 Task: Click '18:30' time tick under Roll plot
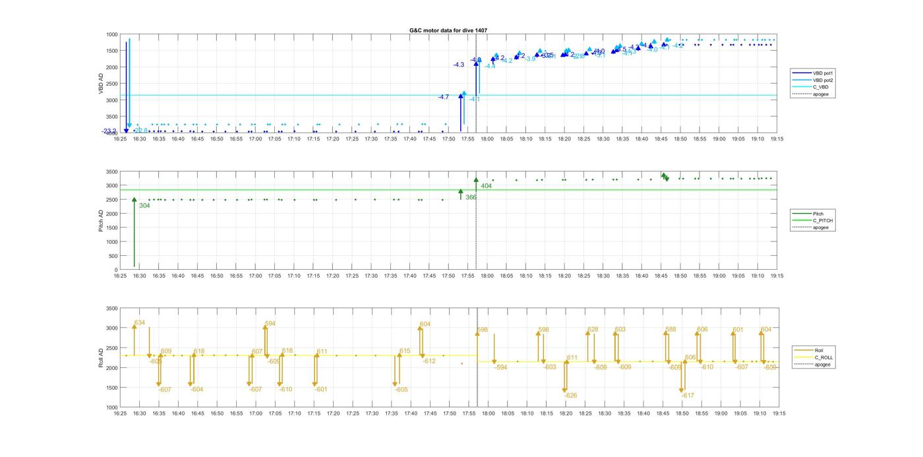point(605,413)
